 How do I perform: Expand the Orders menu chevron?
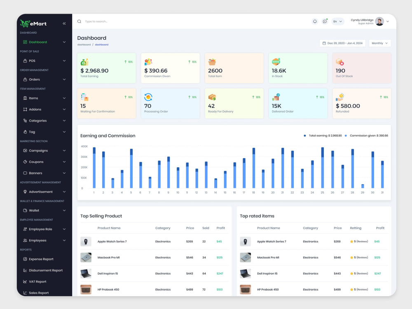(64, 80)
